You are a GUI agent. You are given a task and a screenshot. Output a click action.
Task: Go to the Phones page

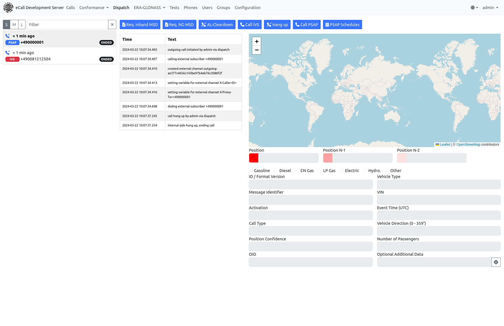(x=190, y=8)
